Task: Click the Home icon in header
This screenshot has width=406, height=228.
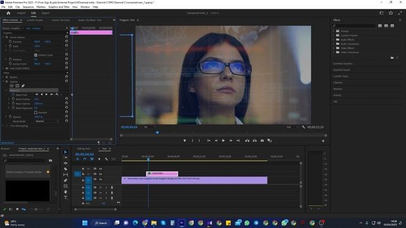Action: click(8, 13)
